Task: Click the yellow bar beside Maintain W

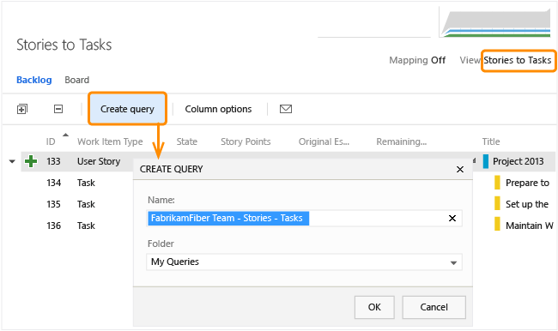Action: 497,224
